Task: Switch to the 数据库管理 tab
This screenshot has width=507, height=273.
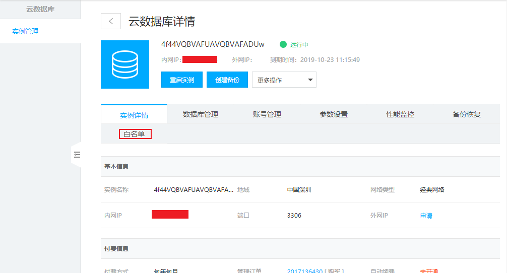Action: 200,114
